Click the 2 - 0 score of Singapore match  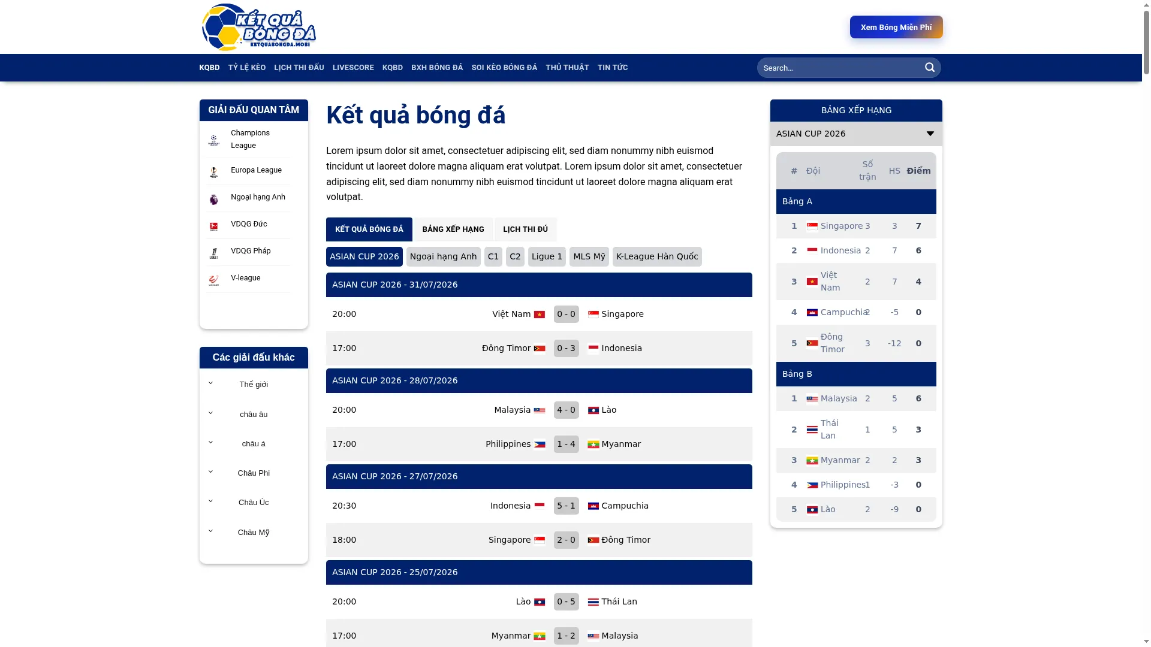(x=567, y=540)
